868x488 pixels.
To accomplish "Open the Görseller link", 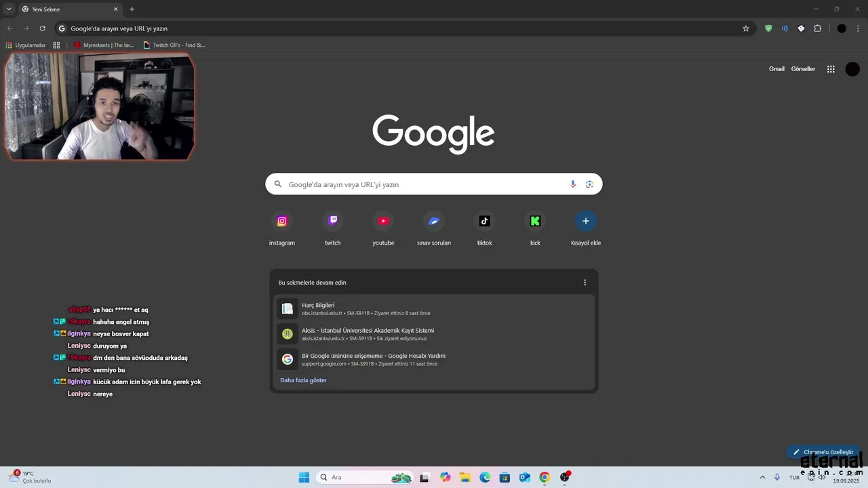I will [803, 69].
